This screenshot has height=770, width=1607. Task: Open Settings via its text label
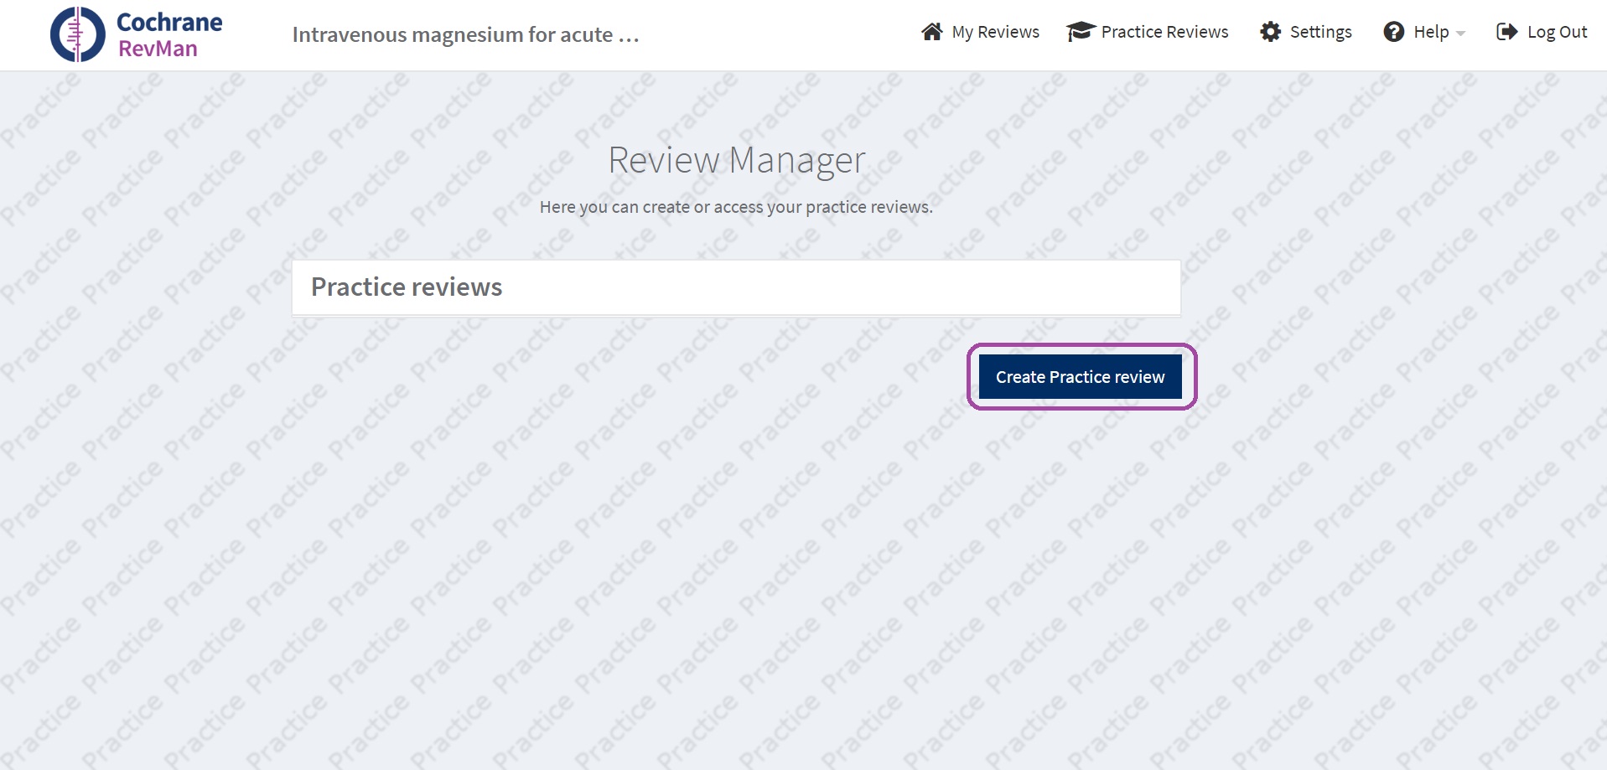1320,32
